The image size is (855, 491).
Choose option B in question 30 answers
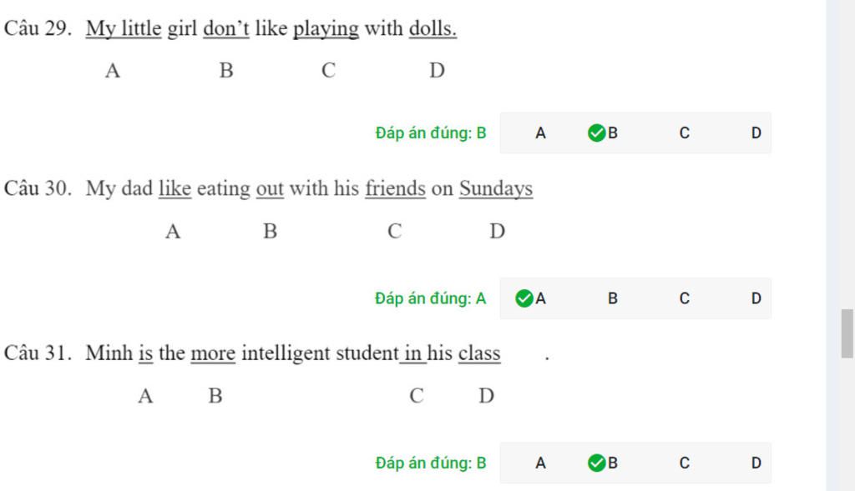(x=612, y=298)
